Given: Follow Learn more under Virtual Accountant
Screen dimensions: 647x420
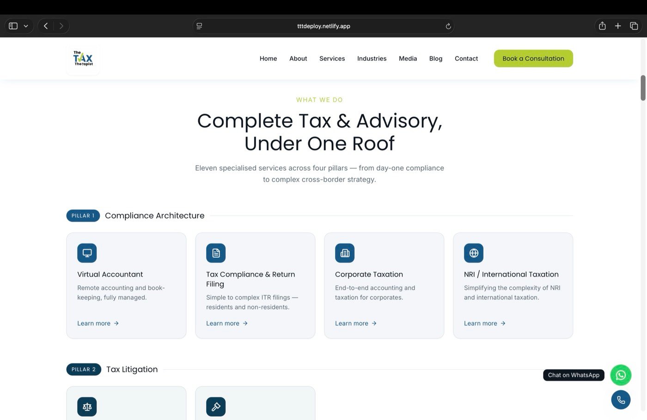Looking at the screenshot, I should click(x=98, y=324).
